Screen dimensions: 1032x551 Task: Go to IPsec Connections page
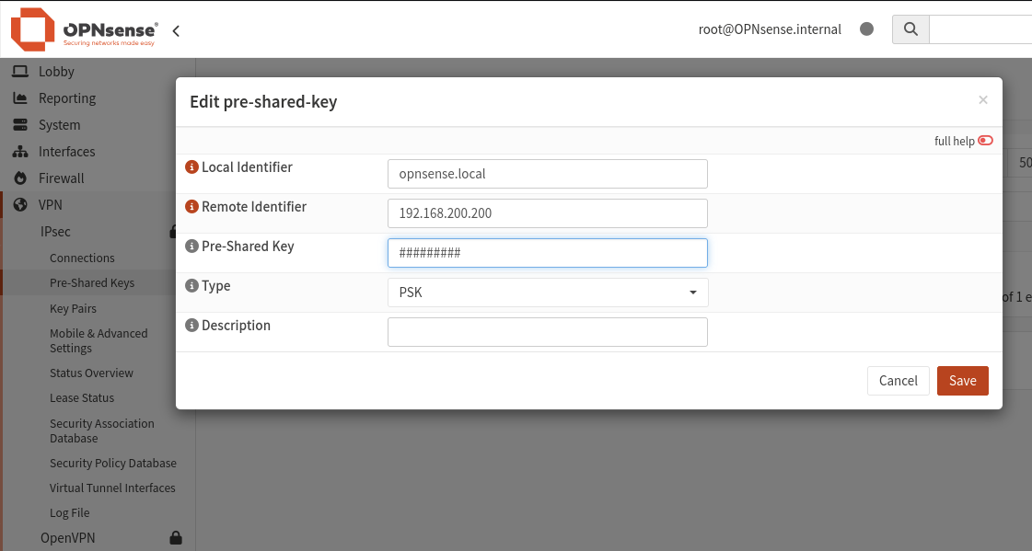point(82,258)
